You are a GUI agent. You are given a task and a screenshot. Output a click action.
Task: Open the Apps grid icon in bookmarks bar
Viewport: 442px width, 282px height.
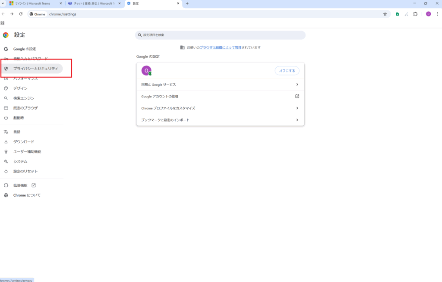[3, 23]
